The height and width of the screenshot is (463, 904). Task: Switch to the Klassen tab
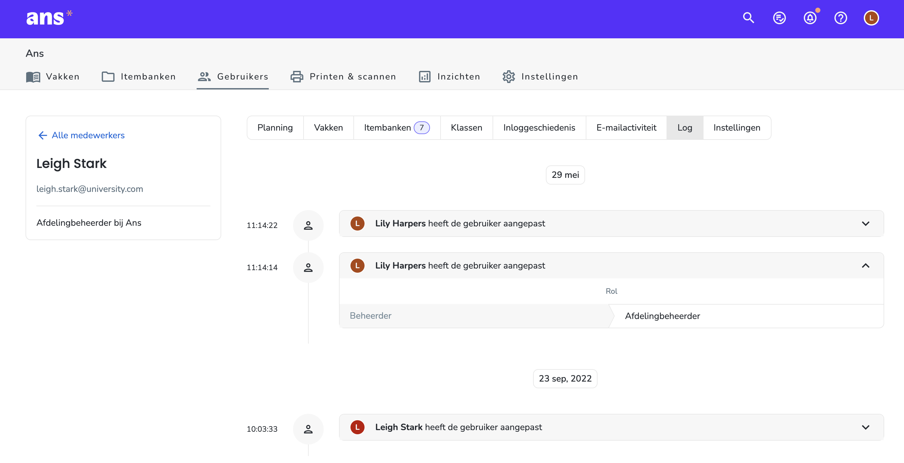[466, 128]
